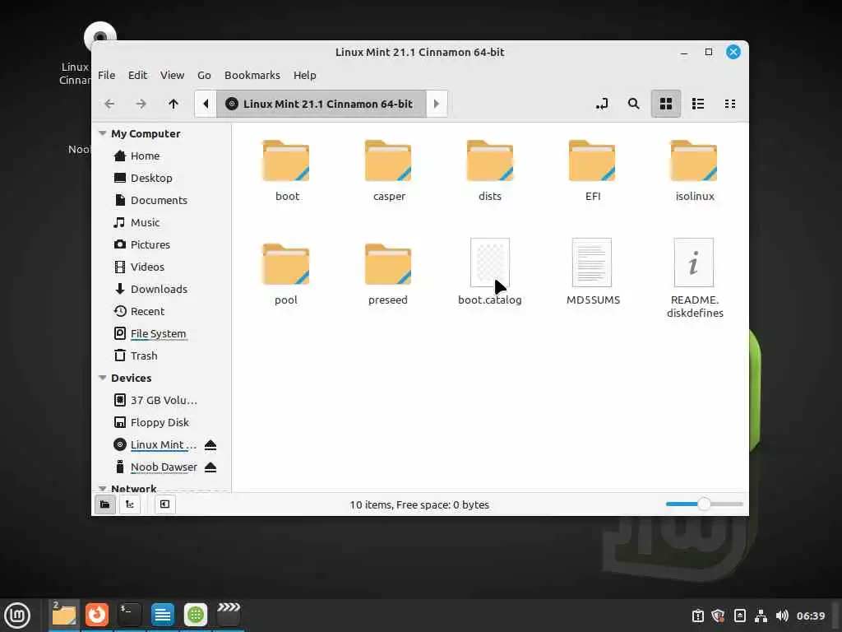Click the 06:39 clock

click(x=810, y=616)
